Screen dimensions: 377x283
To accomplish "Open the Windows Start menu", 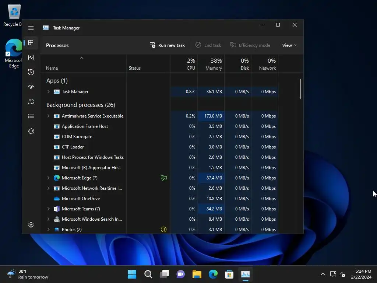I will pos(132,274).
